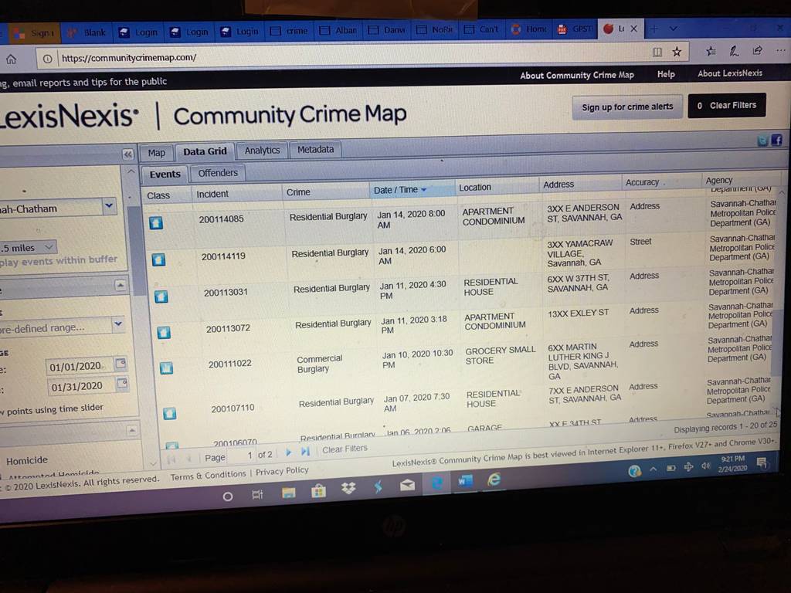Viewport: 791px width, 593px height.
Task: Click the class icon for incident 200113072
Action: 164,332
